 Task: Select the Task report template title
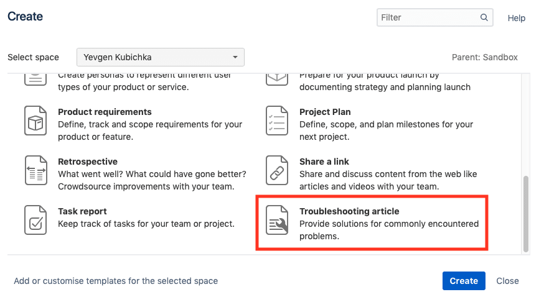[x=82, y=211]
